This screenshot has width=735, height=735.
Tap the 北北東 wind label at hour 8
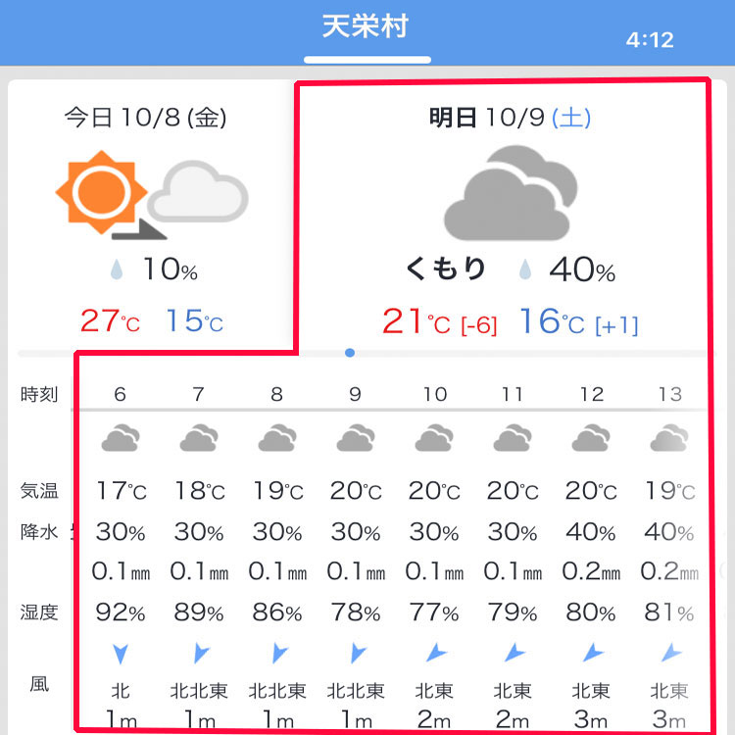(x=277, y=691)
